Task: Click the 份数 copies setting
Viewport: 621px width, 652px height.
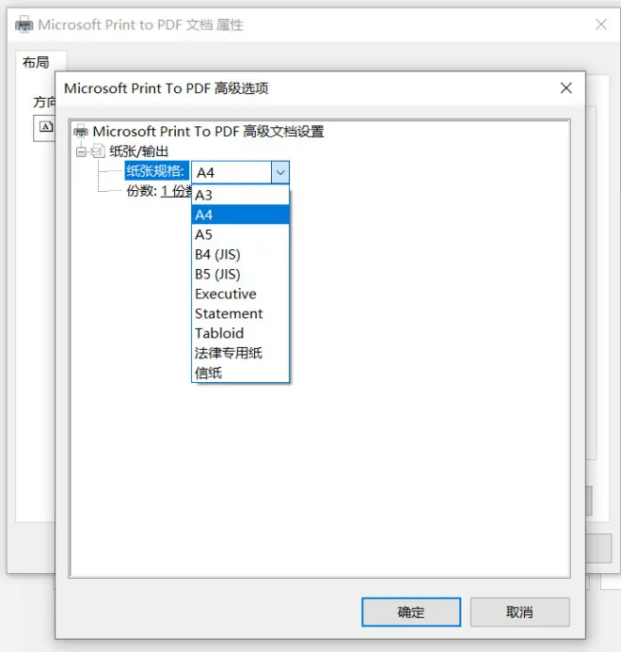Action: click(158, 191)
